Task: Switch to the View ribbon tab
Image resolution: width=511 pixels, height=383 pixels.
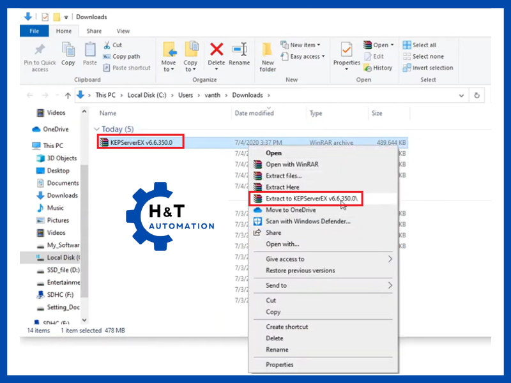Action: [x=123, y=31]
